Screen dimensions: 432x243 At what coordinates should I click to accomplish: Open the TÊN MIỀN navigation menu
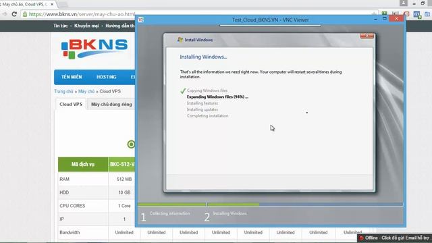click(72, 77)
